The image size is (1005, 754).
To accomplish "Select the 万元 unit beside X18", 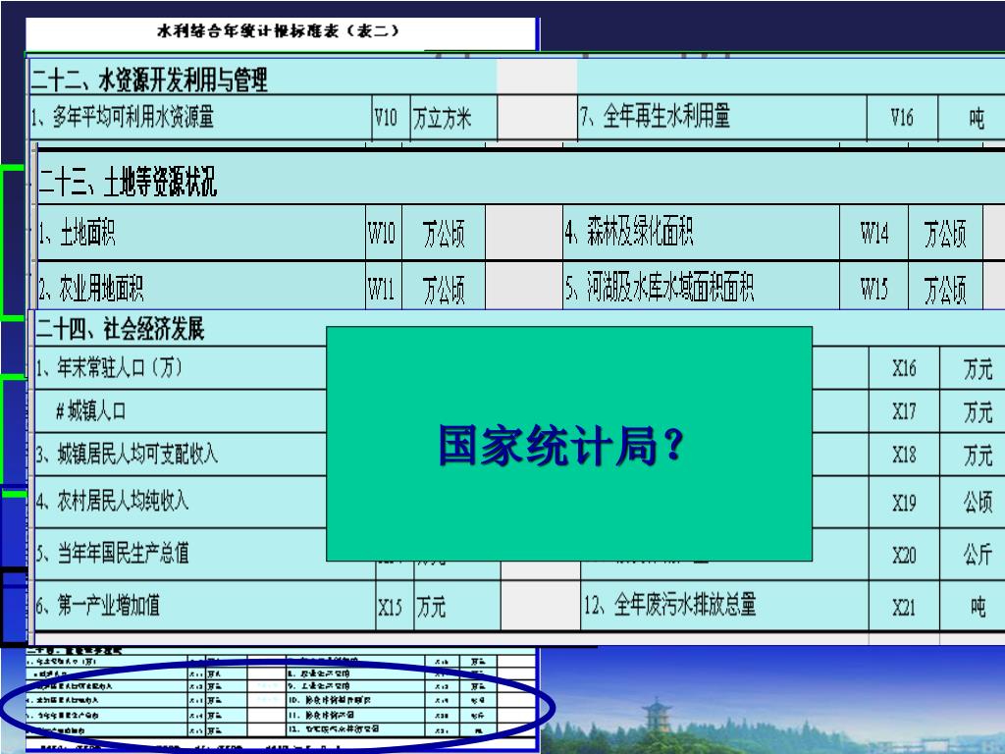I will (x=979, y=456).
